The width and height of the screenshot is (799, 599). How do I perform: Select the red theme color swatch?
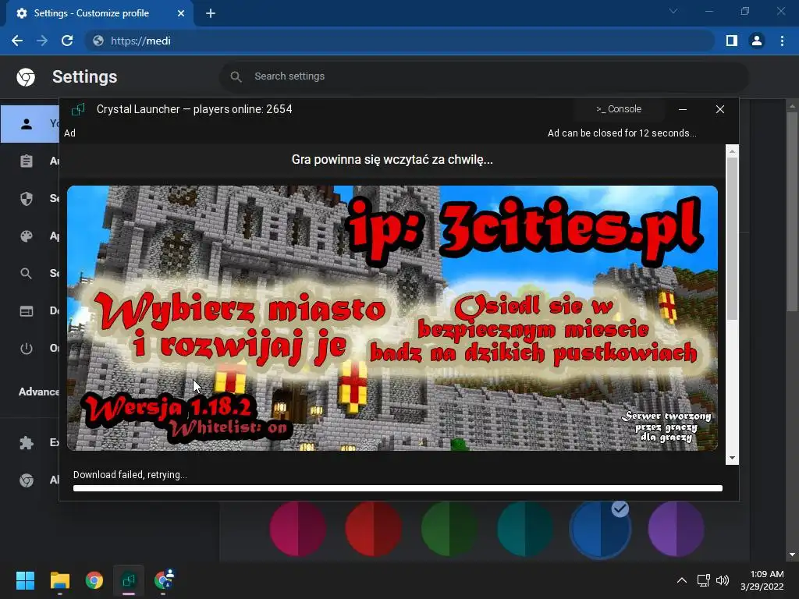click(374, 528)
